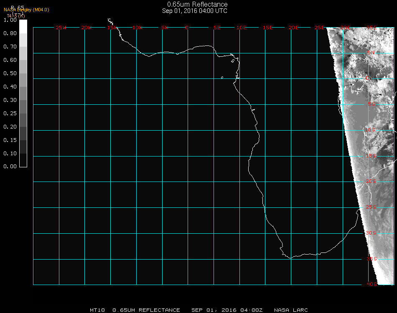Click the NASA LARC footer text

[291, 310]
